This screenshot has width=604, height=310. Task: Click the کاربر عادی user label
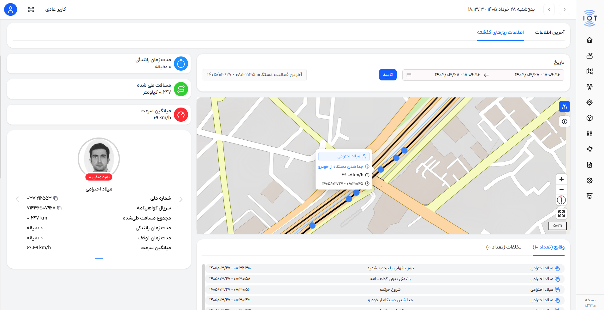point(56,9)
